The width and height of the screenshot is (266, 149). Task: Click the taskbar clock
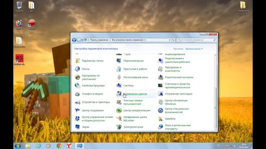(x=244, y=146)
